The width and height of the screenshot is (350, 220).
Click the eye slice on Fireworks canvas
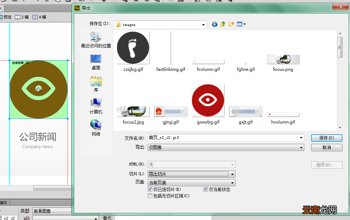(x=39, y=89)
